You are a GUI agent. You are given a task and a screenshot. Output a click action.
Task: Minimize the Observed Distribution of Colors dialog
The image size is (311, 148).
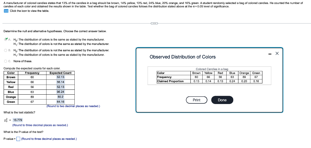(x=270, y=54)
